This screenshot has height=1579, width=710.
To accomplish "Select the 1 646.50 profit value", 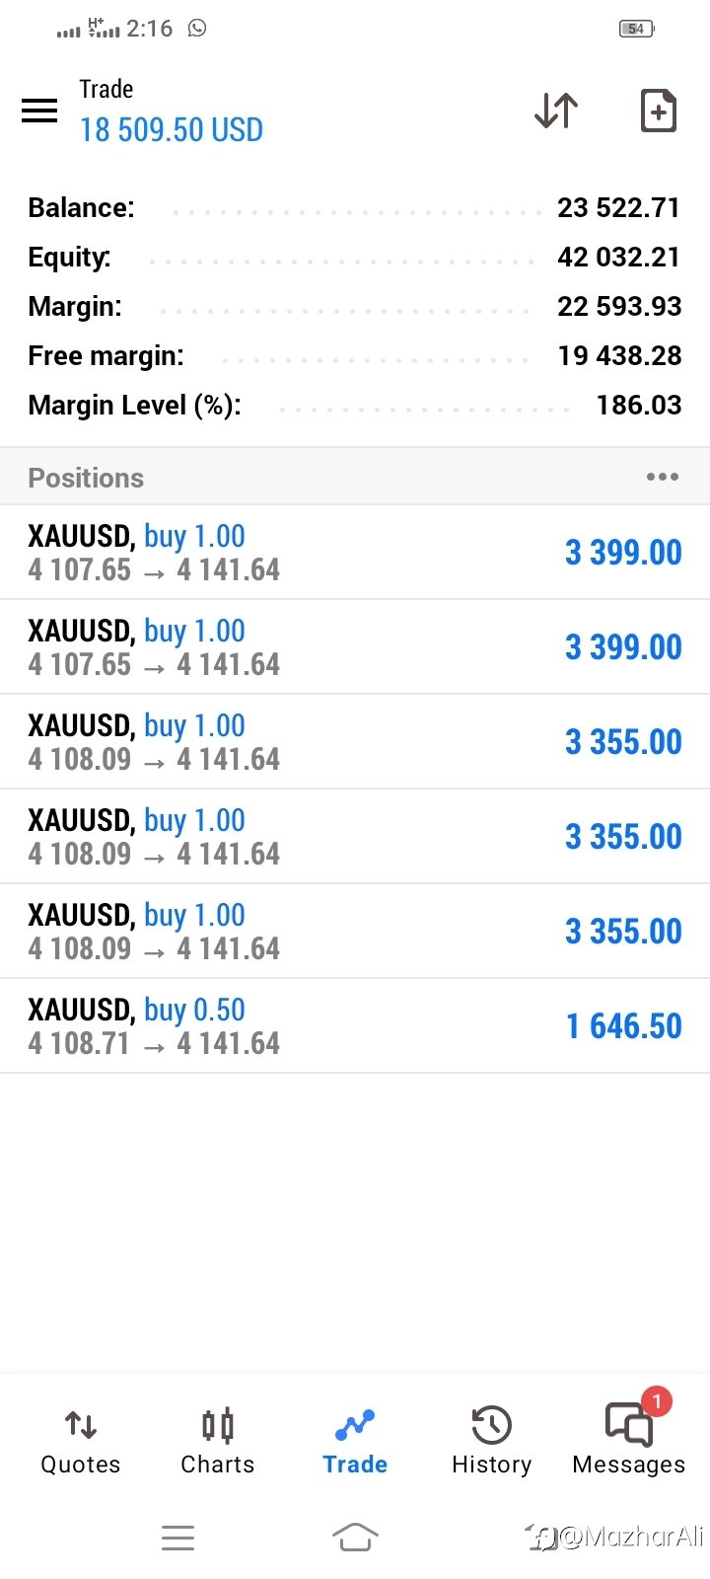I will (x=623, y=1026).
